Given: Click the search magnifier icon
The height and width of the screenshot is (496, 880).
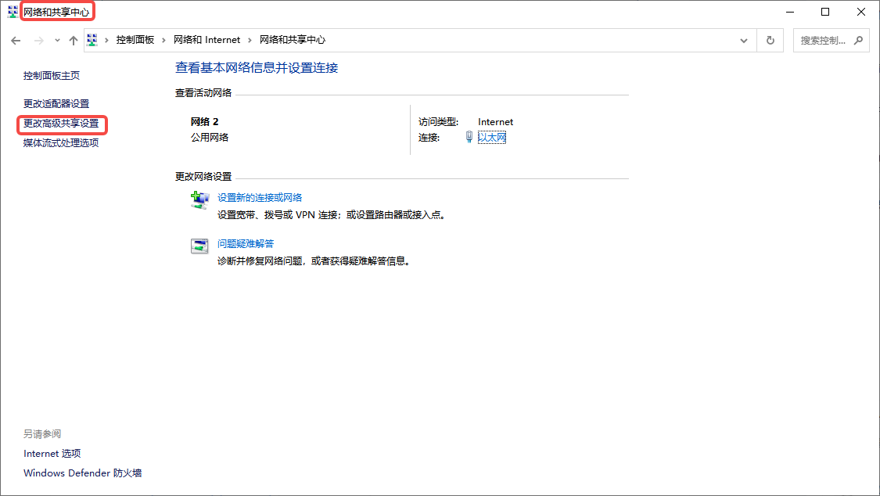Looking at the screenshot, I should coord(859,41).
